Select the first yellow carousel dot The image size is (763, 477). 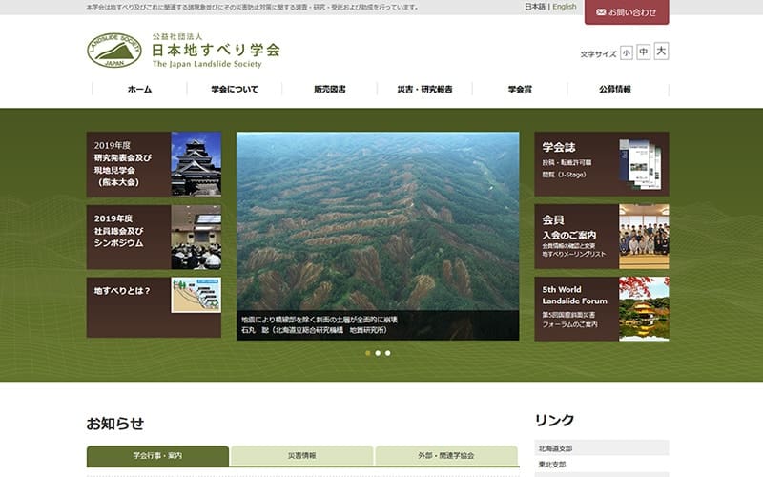click(x=368, y=353)
